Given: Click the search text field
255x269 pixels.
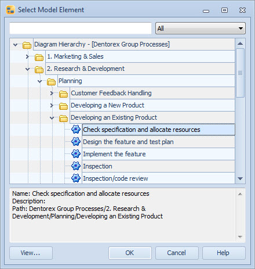Looking at the screenshot, I should [81, 28].
